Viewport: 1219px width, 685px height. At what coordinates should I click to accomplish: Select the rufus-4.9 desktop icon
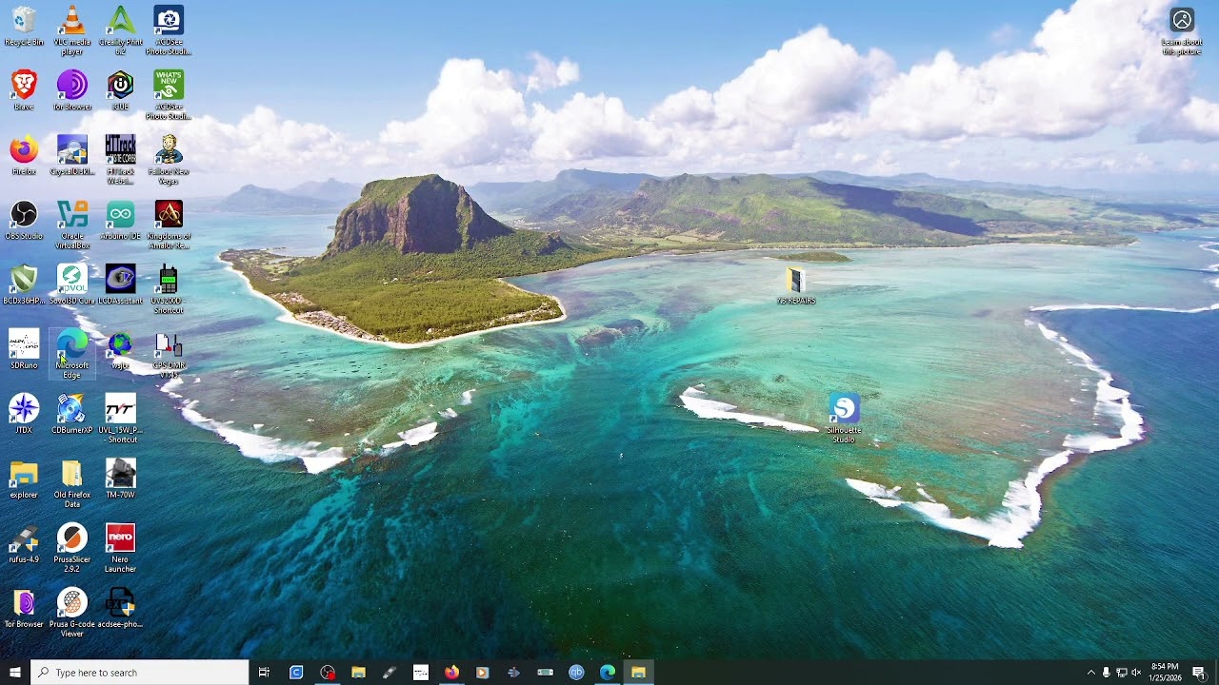(x=24, y=543)
